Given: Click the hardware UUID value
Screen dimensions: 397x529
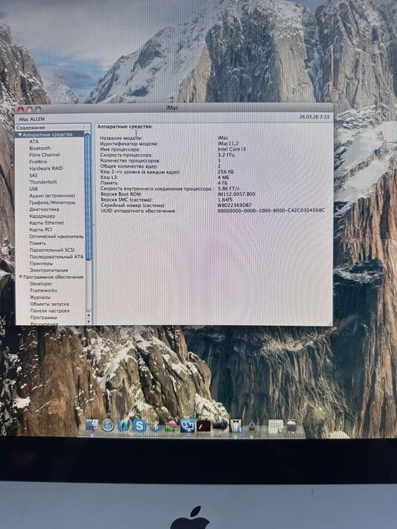Looking at the screenshot, I should pyautogui.click(x=271, y=211).
